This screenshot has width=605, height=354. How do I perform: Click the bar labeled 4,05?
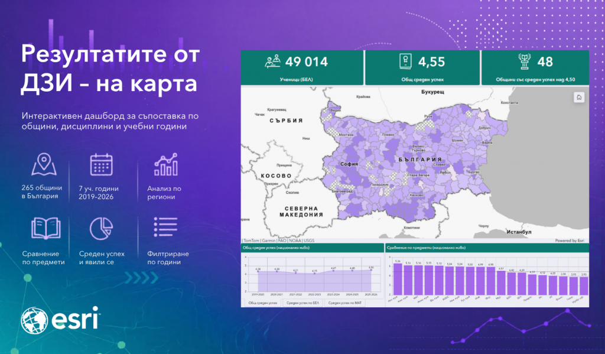pyautogui.click(x=552, y=285)
